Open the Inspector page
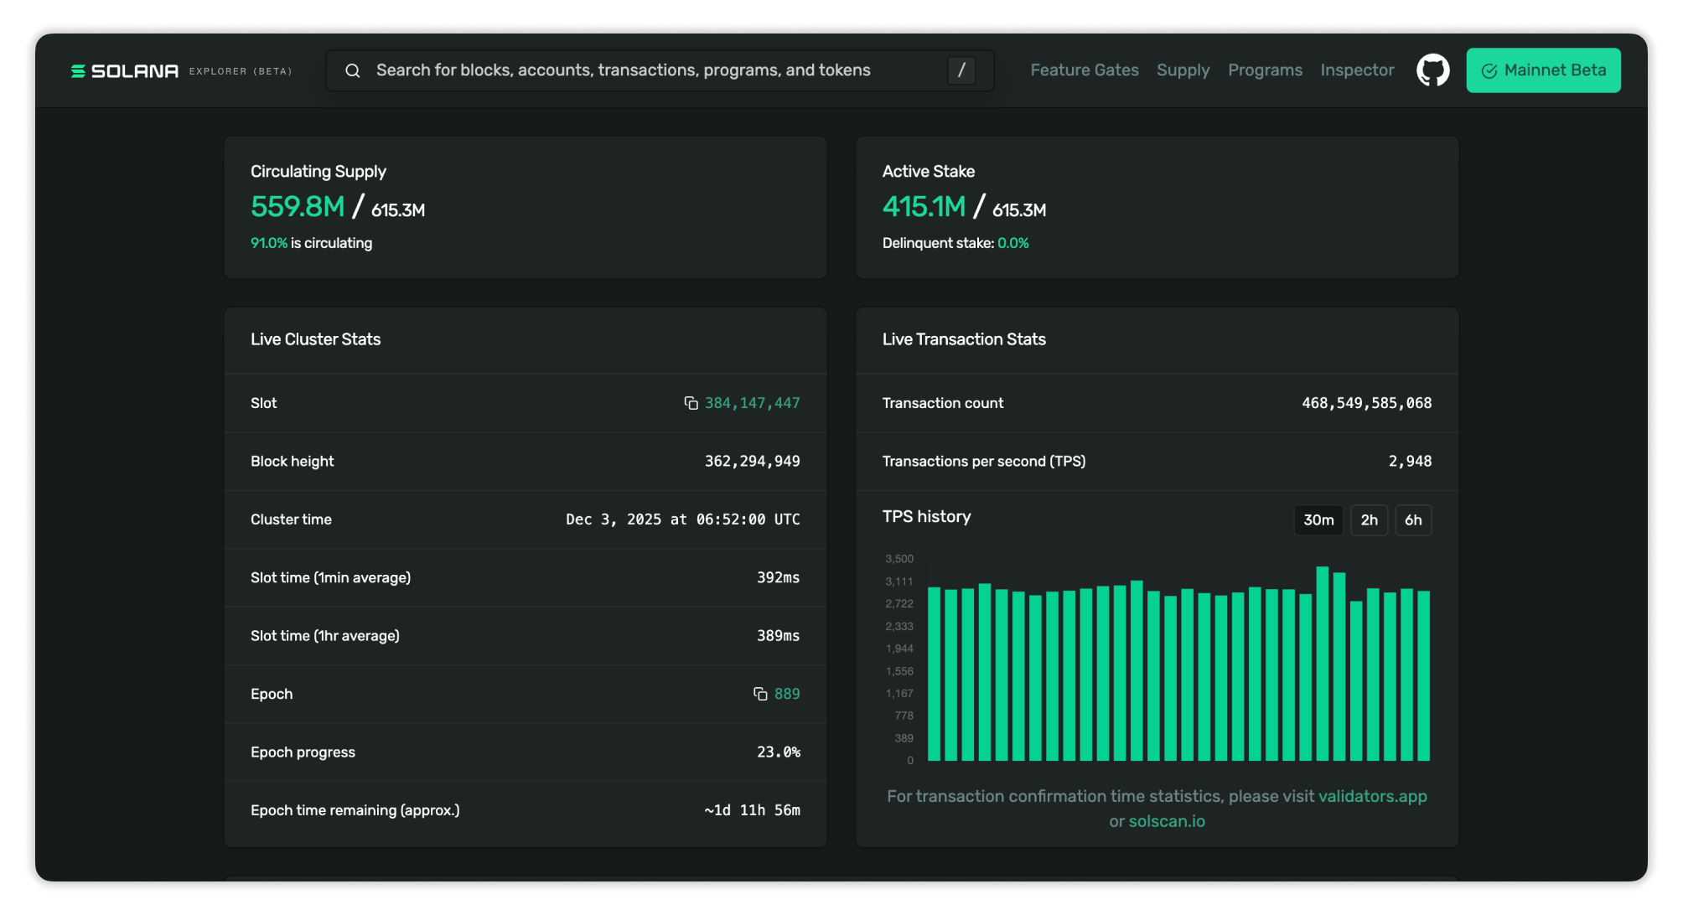The image size is (1683, 915). [x=1357, y=70]
